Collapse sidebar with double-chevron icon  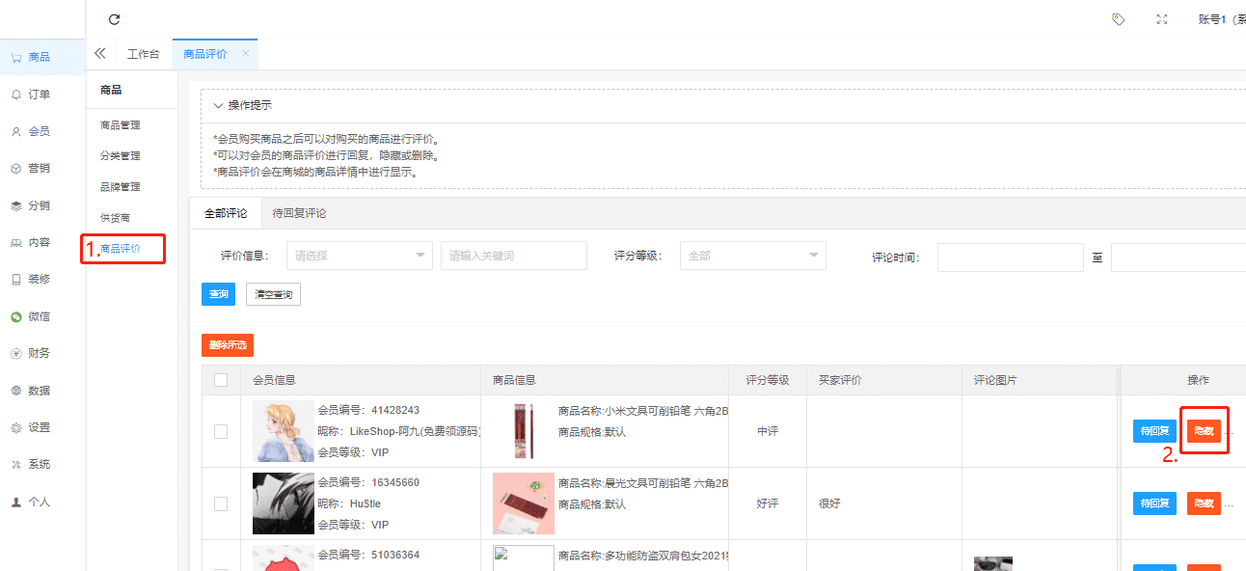[x=99, y=54]
